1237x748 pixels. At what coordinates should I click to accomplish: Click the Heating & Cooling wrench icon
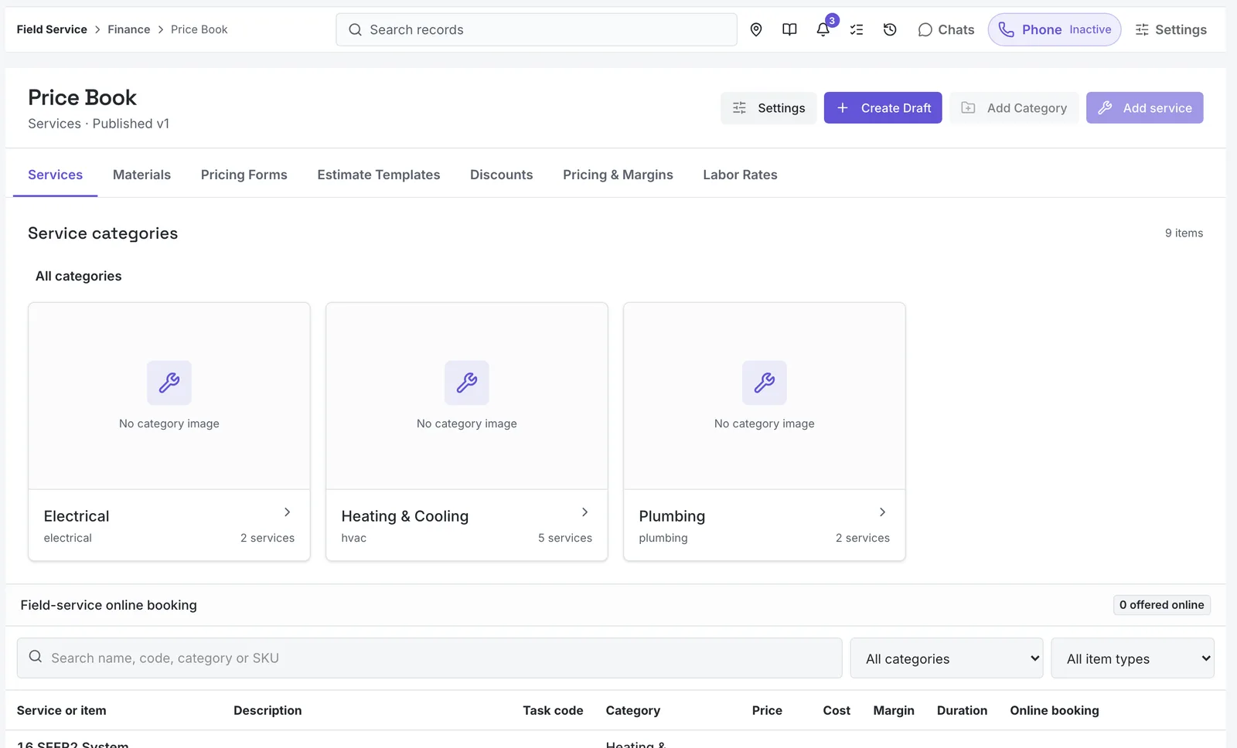[467, 382]
